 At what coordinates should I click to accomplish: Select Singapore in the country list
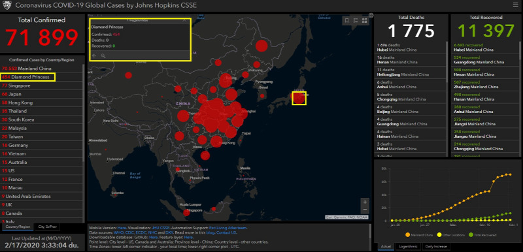(41, 86)
